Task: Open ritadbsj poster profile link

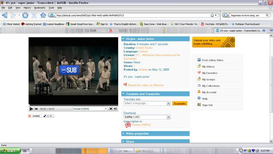Action: [143, 70]
